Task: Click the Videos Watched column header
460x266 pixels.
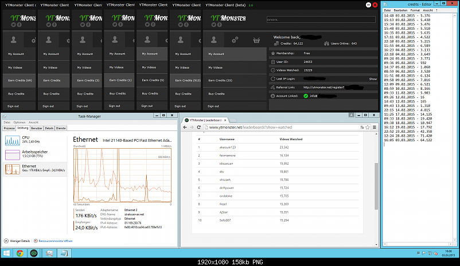Action: [291, 139]
